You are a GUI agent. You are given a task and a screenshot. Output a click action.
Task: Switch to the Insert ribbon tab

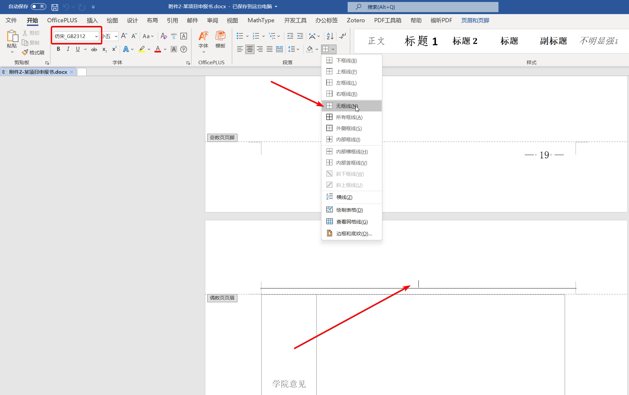pyautogui.click(x=92, y=20)
